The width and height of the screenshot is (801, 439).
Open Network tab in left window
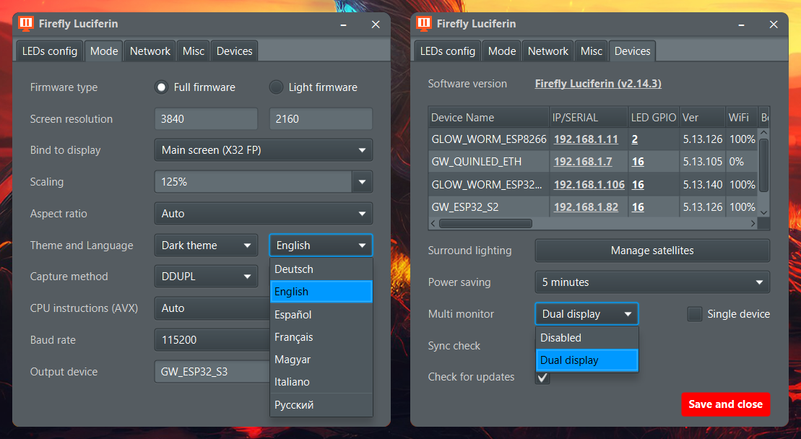[150, 51]
